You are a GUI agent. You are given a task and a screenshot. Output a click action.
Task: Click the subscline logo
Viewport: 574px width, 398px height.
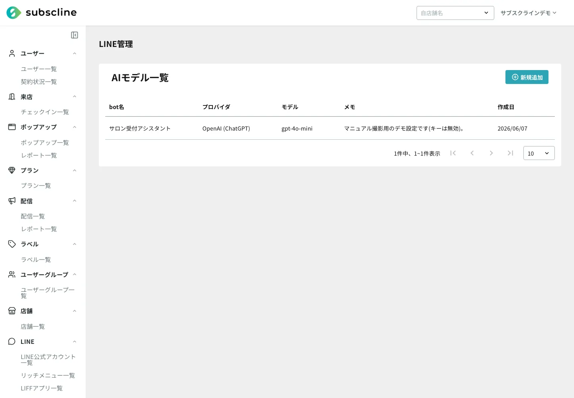click(41, 13)
